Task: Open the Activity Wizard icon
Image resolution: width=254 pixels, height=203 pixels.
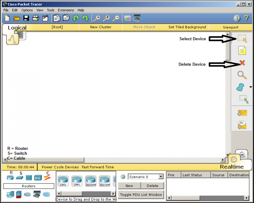Action: pos(45,18)
